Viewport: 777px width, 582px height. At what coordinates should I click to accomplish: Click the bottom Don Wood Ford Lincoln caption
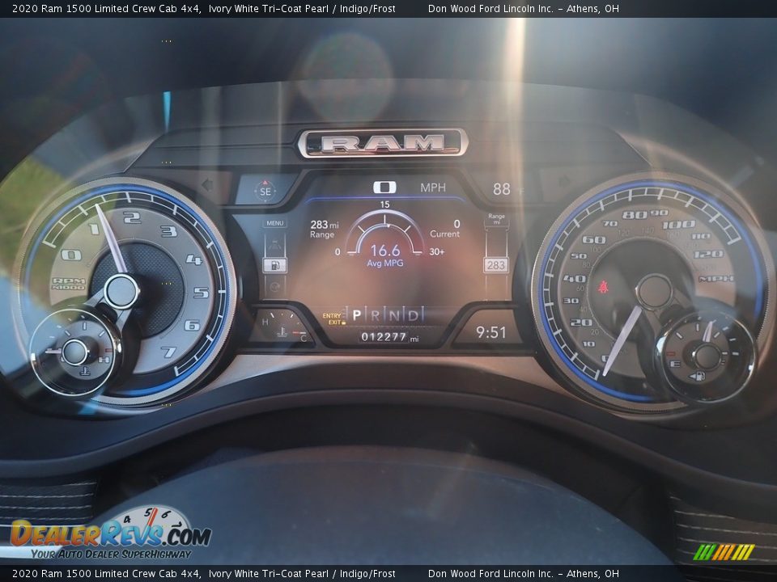click(524, 574)
